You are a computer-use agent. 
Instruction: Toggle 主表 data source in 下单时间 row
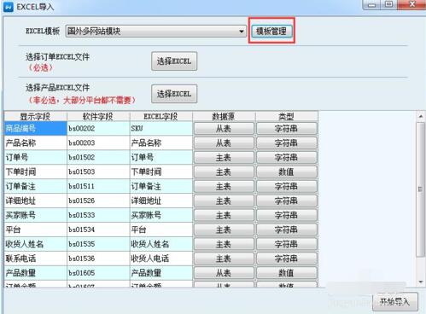tap(224, 172)
